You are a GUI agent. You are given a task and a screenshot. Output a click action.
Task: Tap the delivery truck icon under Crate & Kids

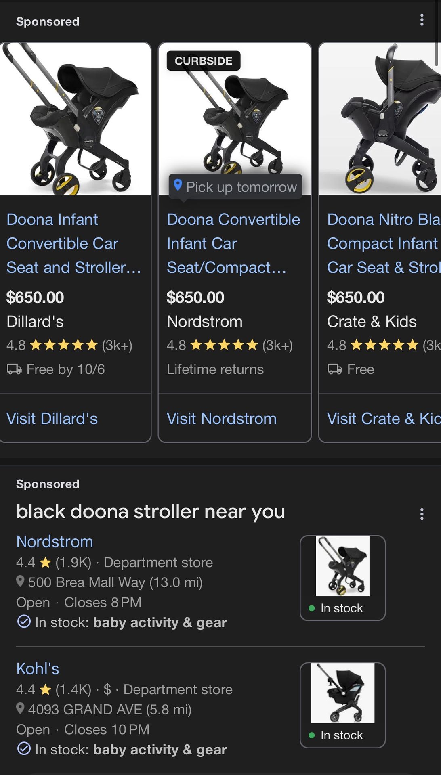point(335,369)
